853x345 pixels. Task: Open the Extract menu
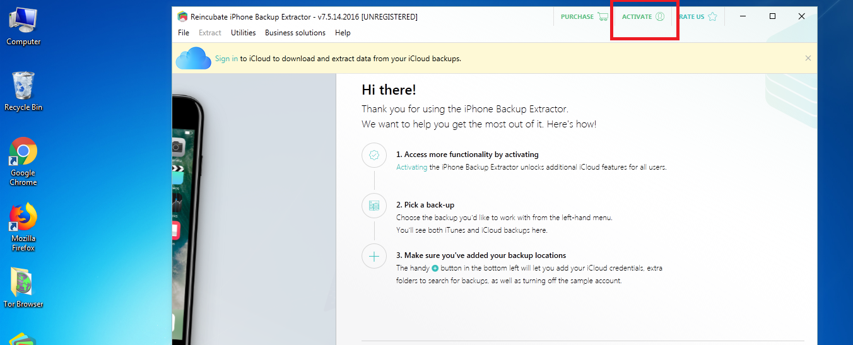(x=210, y=33)
